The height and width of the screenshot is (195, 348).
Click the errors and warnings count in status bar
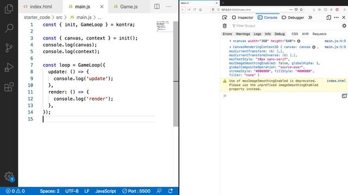[x=15, y=191]
